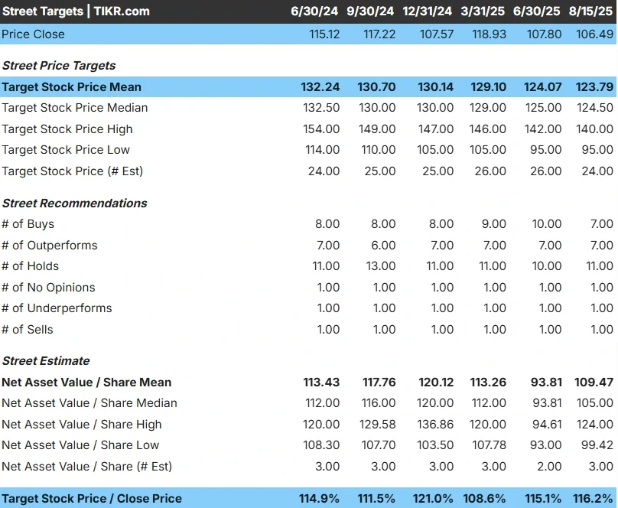
Task: Click the 'Street Targets | TIKR.com' header
Action: pos(76,11)
